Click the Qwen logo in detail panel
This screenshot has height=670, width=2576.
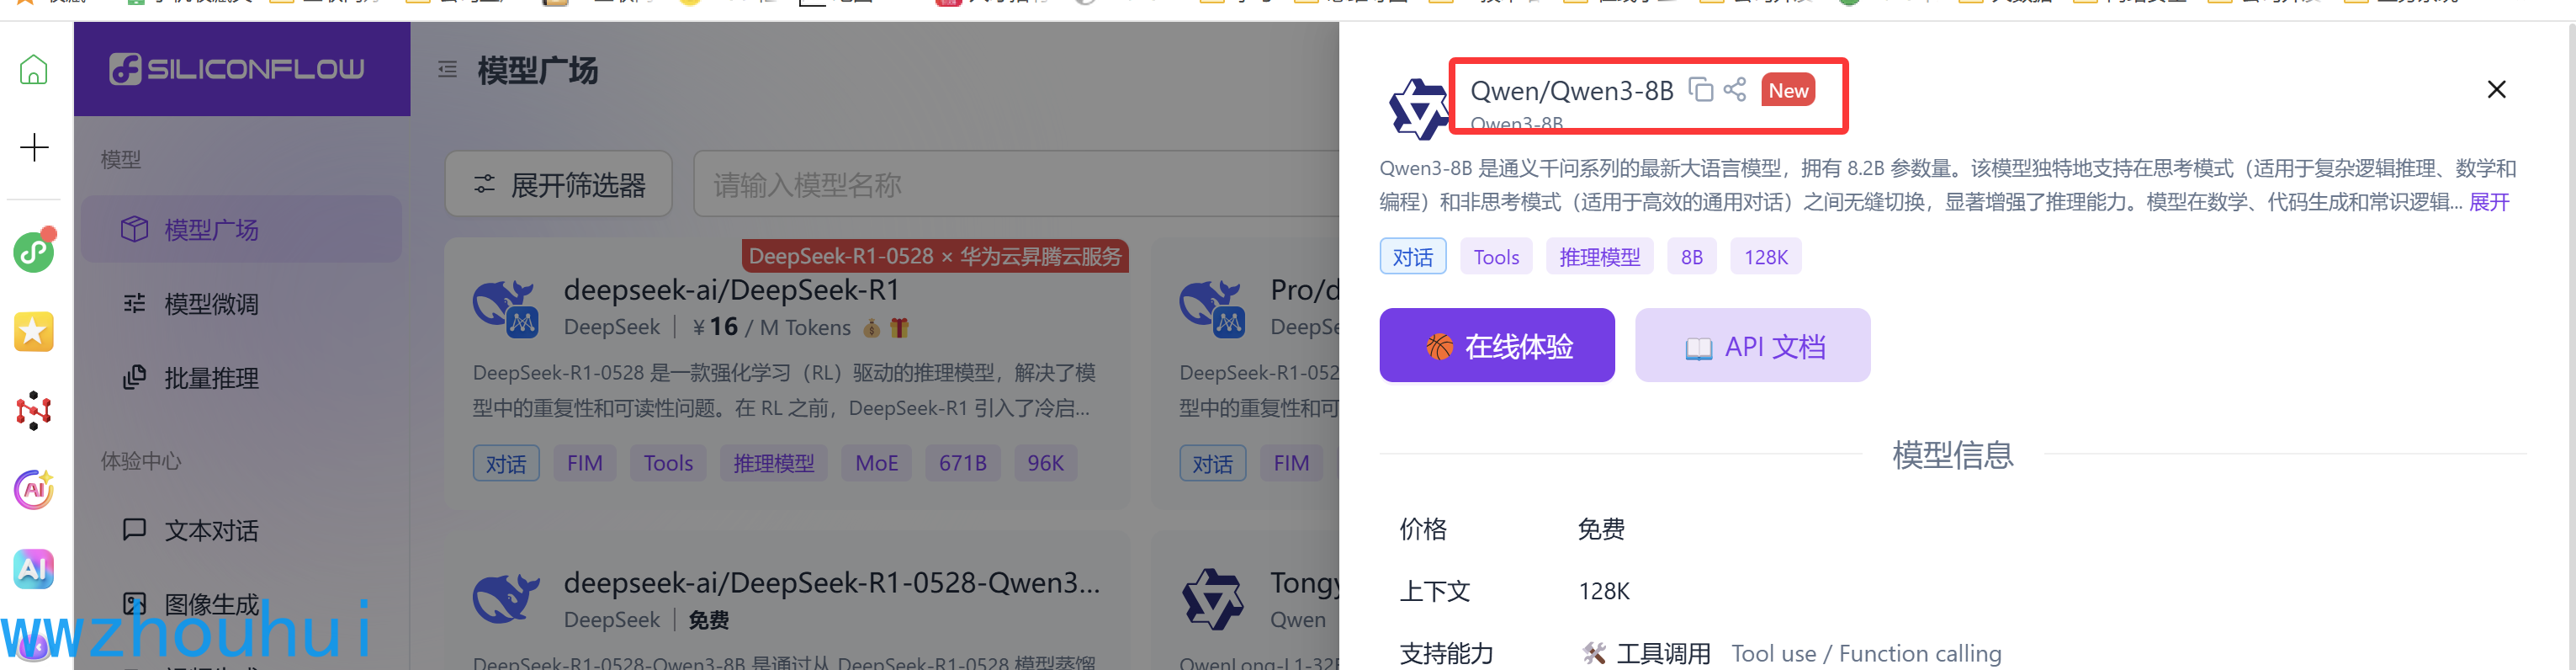1418,108
